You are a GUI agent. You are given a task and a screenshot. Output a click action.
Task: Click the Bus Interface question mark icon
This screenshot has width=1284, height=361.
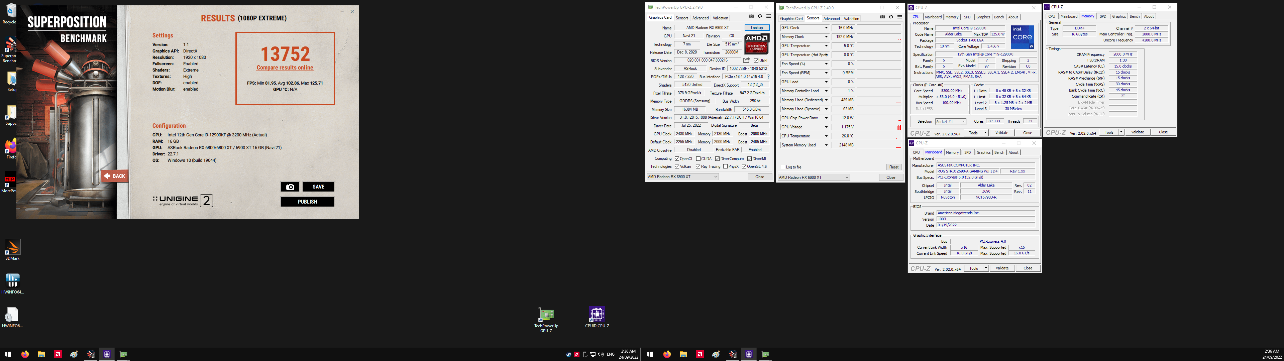tap(768, 77)
